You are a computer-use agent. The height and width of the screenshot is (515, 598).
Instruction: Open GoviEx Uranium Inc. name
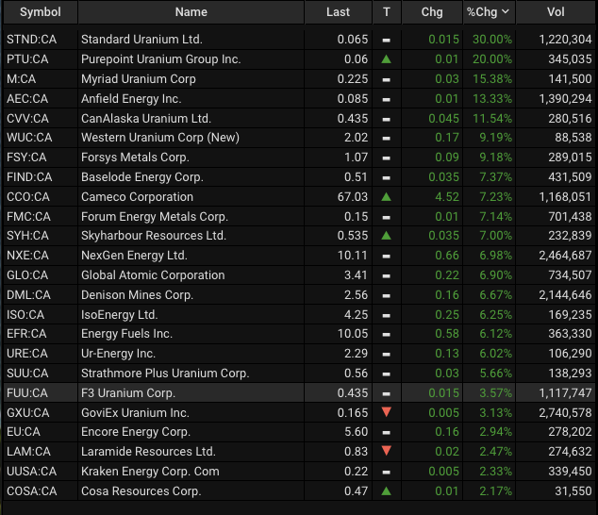(x=135, y=413)
